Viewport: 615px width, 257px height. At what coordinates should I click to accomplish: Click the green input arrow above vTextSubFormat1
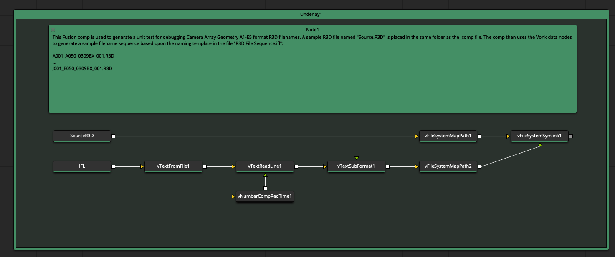357,158
